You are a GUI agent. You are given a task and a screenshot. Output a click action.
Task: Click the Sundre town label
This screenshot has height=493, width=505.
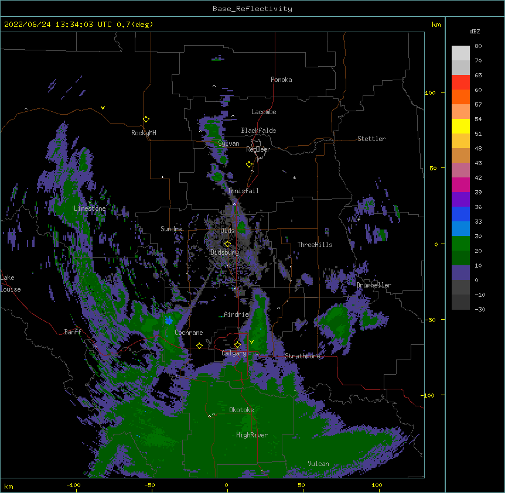click(x=171, y=229)
